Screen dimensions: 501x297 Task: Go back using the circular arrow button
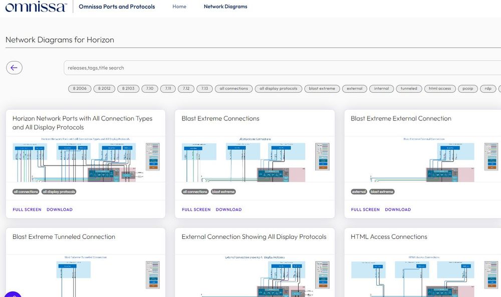point(14,68)
